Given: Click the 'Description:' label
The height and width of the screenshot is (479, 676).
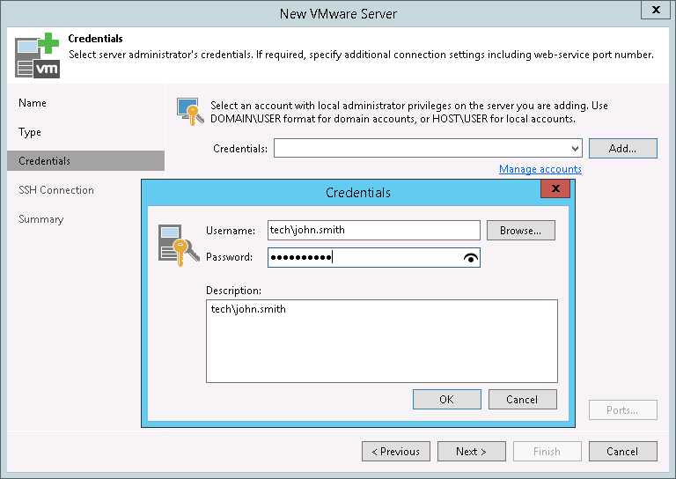Looking at the screenshot, I should pyautogui.click(x=233, y=291).
